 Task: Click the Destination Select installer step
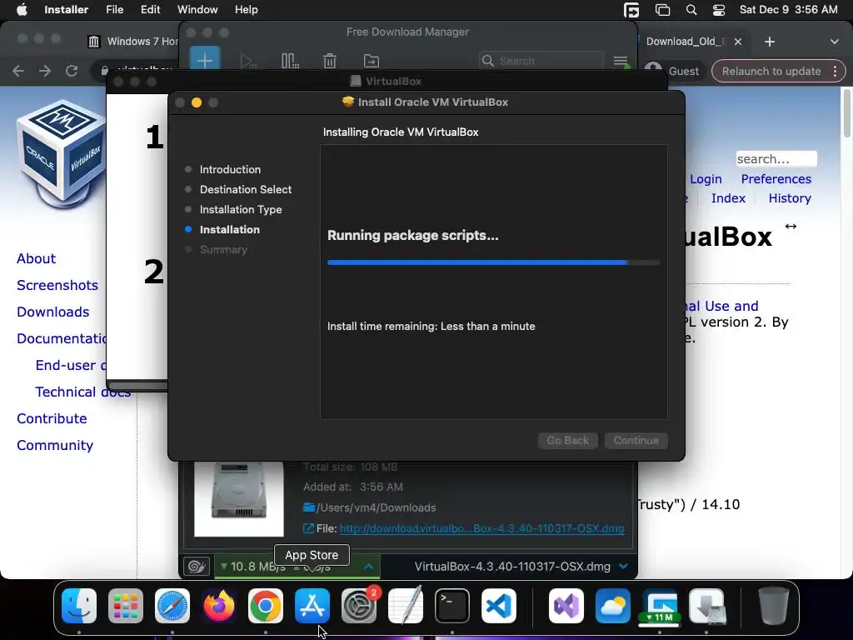(246, 189)
